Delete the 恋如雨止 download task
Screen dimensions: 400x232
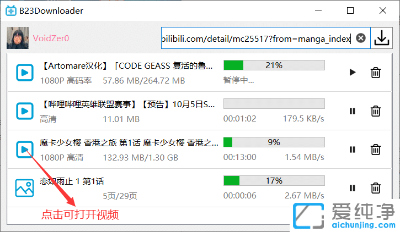tap(376, 188)
